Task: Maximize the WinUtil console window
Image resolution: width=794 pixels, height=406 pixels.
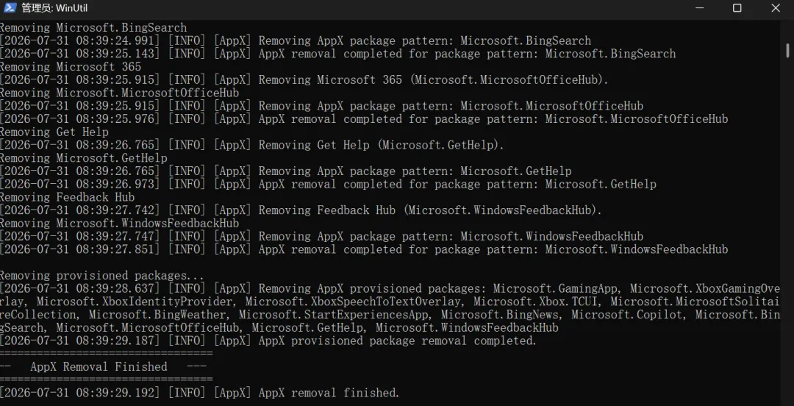Action: point(737,8)
